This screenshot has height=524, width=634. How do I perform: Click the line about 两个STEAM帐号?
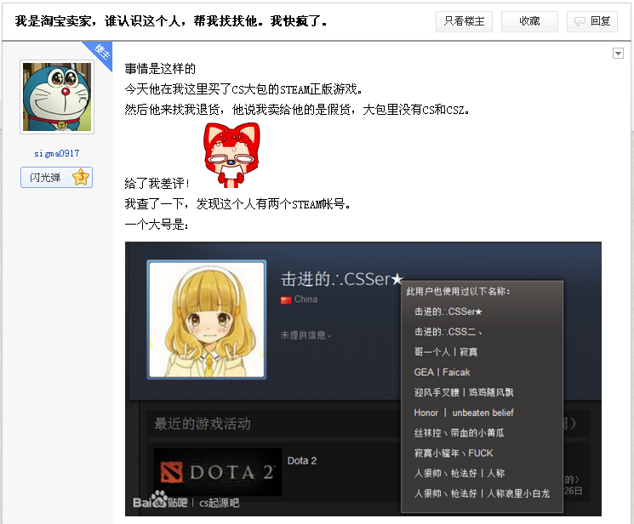pos(237,204)
